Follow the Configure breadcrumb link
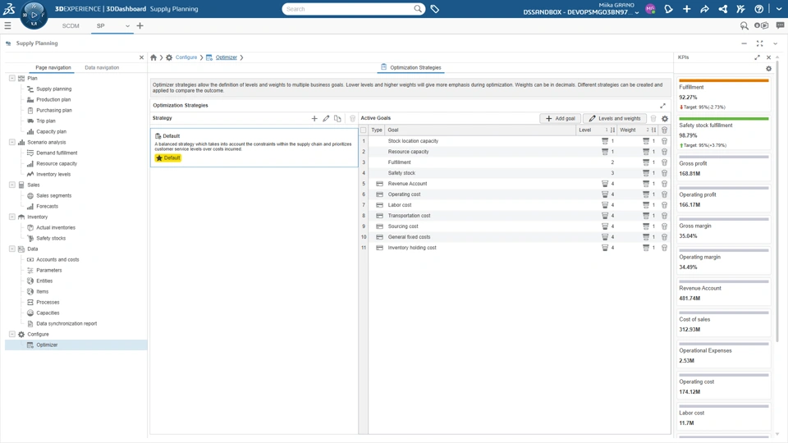This screenshot has width=788, height=443. pyautogui.click(x=186, y=57)
